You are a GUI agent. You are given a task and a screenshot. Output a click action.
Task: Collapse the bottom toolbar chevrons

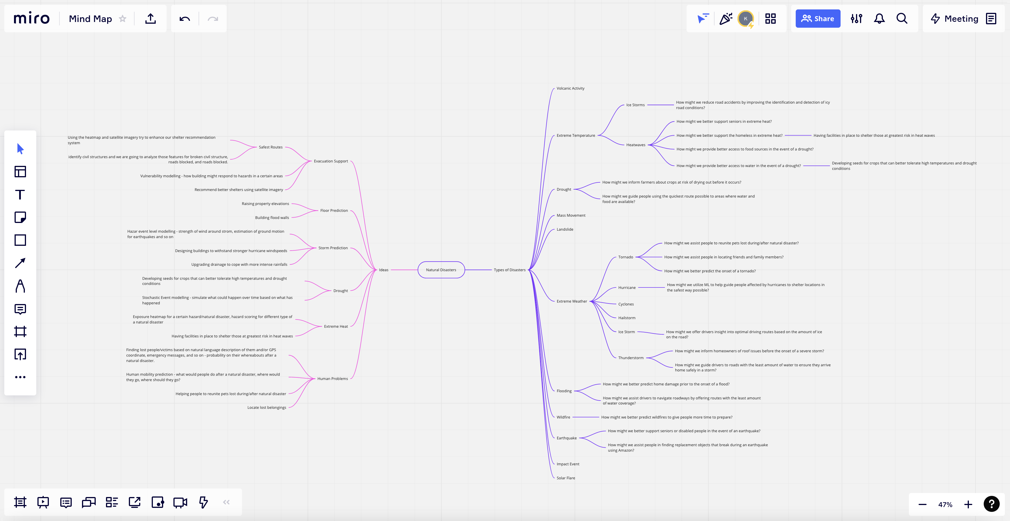226,502
